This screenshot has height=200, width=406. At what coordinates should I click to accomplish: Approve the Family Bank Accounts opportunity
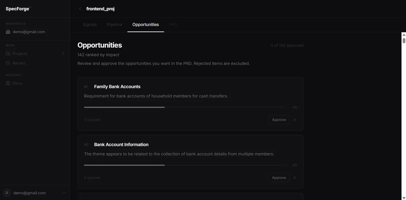[x=279, y=120]
